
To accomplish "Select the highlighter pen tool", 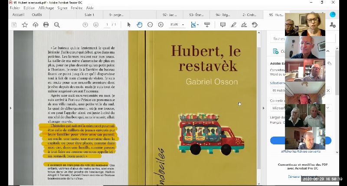I will [x=233, y=25].
